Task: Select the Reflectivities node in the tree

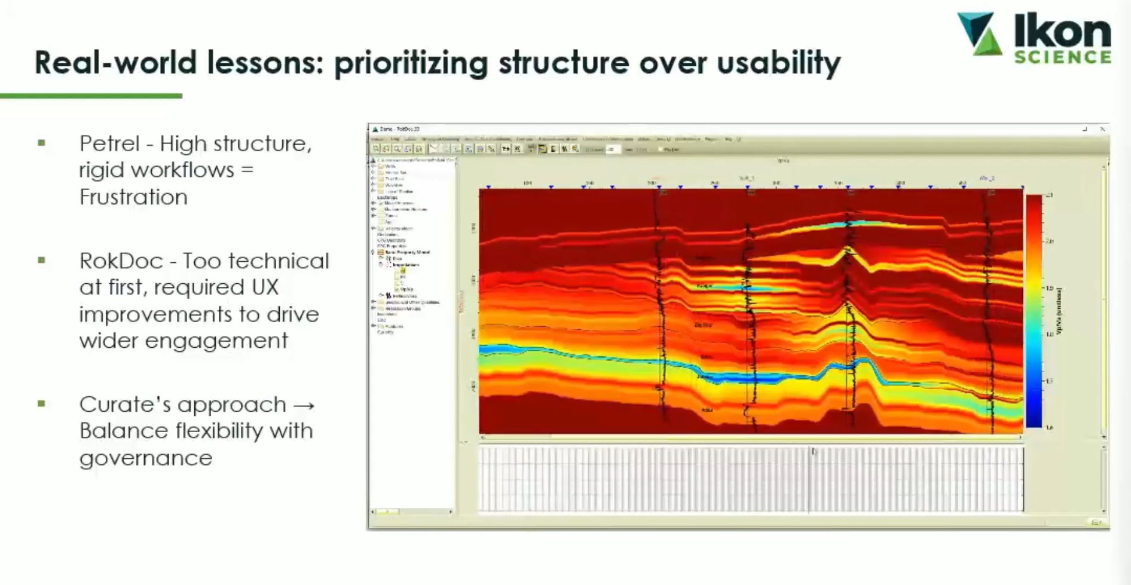Action: coord(404,296)
